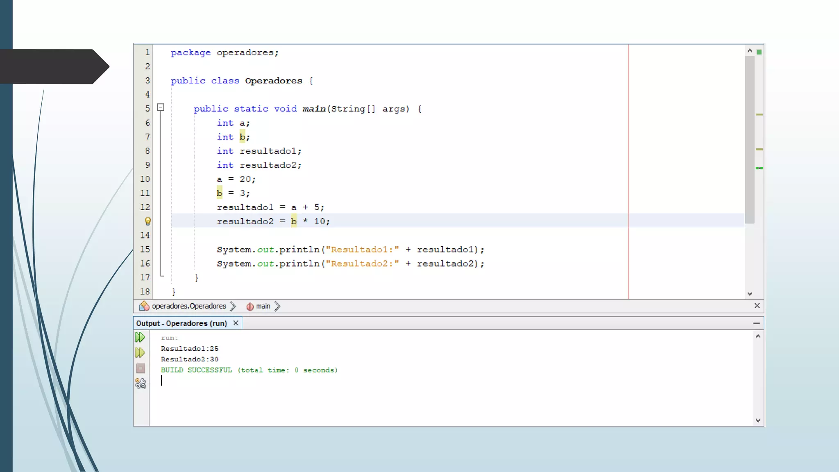Collapse the main method code fold
Viewport: 839px width, 472px height.
161,107
